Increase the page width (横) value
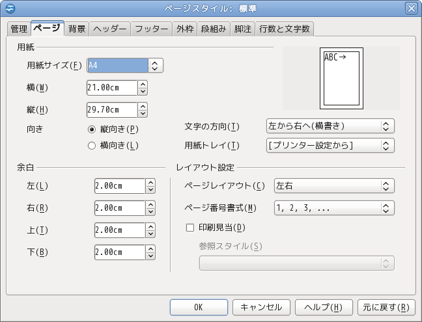Image resolution: width=422 pixels, height=322 pixels. pos(143,84)
